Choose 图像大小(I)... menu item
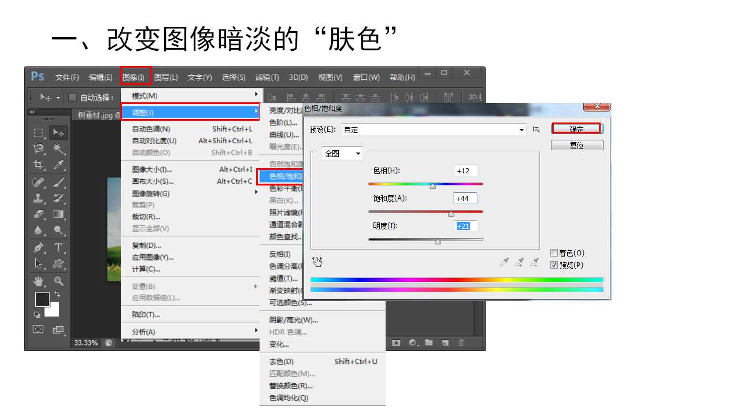Image resolution: width=740 pixels, height=416 pixels. (190, 169)
